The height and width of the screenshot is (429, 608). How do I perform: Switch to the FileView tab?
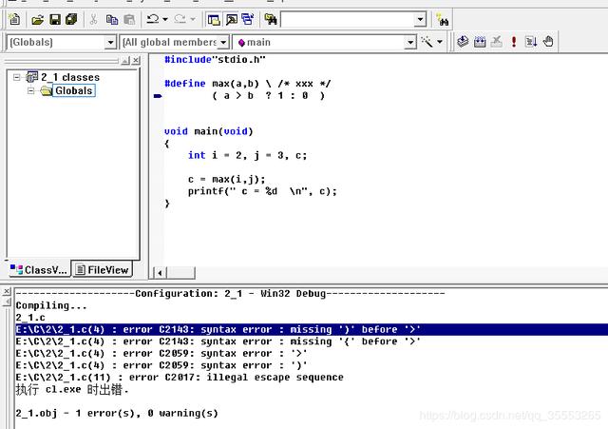point(103,269)
